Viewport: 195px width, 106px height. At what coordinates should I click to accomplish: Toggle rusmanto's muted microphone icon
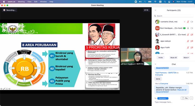pyautogui.click(x=188, y=22)
